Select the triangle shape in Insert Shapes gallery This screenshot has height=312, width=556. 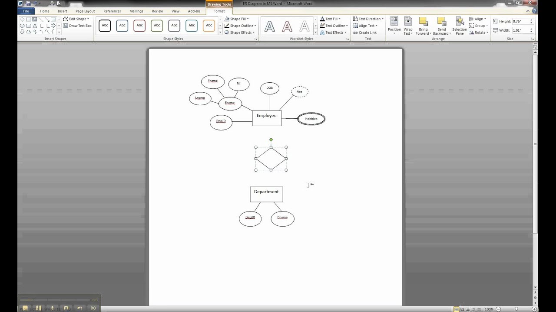coord(35,26)
